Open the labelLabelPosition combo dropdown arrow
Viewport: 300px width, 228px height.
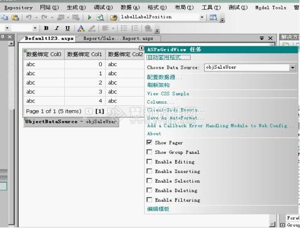pyautogui.click(x=202, y=17)
